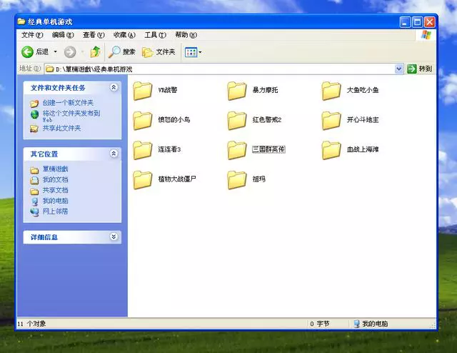Expand the 详细信息 panel

click(114, 237)
